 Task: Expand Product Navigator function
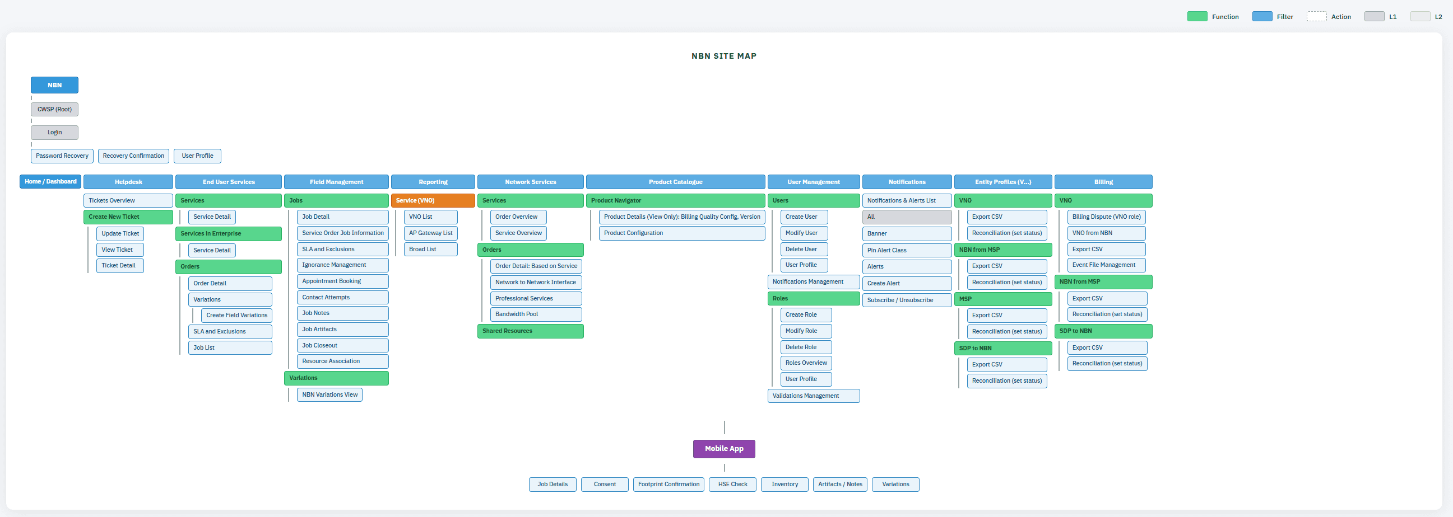[676, 200]
